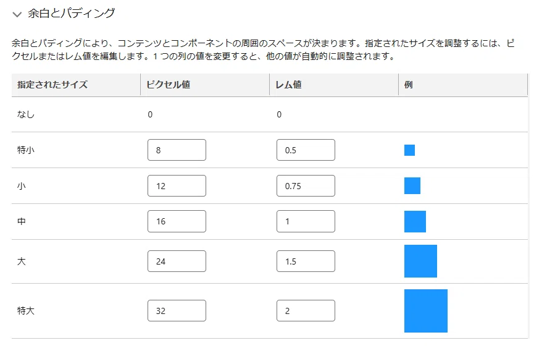Click the 大 pixel value field showing 24
This screenshot has height=348, width=534.
177,261
